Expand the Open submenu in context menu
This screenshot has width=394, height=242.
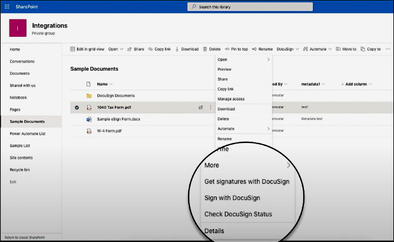click(x=268, y=59)
